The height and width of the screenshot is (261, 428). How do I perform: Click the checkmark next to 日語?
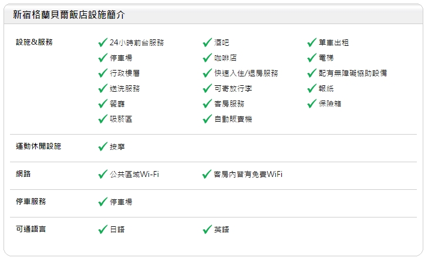(103, 229)
